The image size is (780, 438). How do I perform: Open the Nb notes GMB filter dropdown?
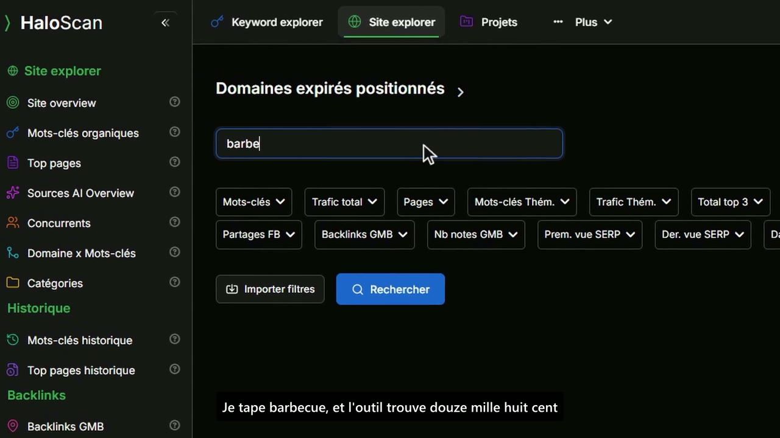[x=476, y=234]
